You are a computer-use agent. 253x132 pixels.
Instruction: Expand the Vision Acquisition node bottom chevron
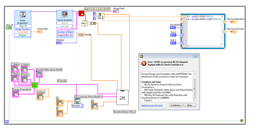coord(23,37)
